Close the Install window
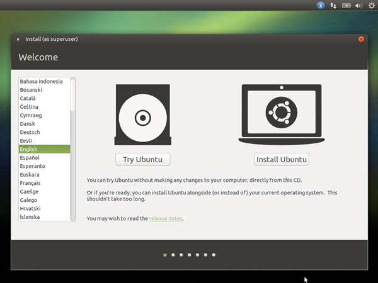Image resolution: width=378 pixels, height=283 pixels. point(361,39)
